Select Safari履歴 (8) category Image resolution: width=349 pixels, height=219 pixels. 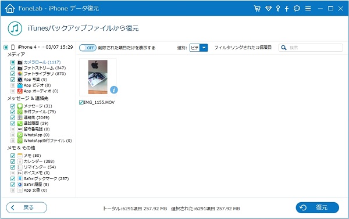36,185
